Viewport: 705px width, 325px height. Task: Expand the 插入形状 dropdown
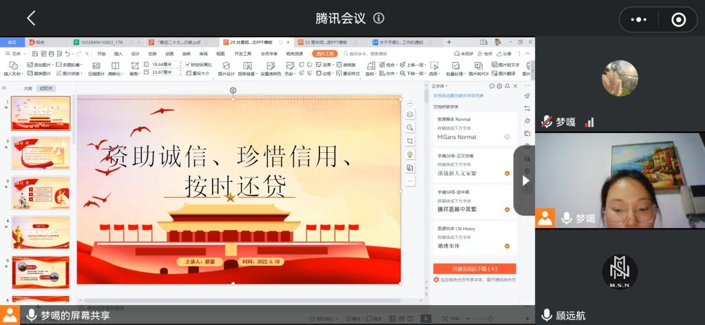14,73
